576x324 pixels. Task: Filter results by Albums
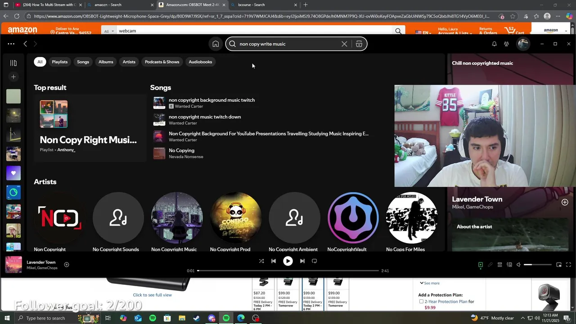tap(106, 62)
